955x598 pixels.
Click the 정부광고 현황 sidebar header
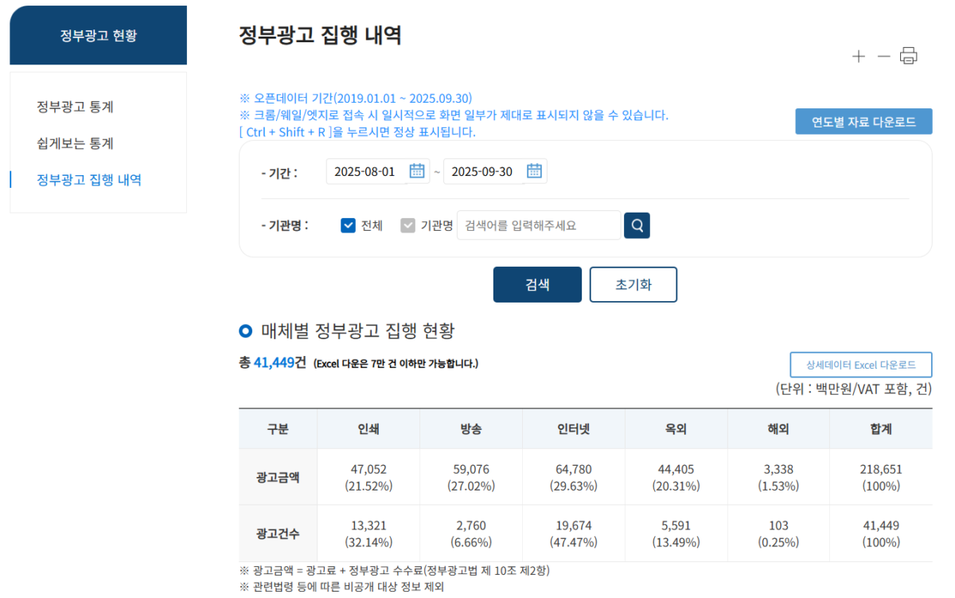(98, 36)
